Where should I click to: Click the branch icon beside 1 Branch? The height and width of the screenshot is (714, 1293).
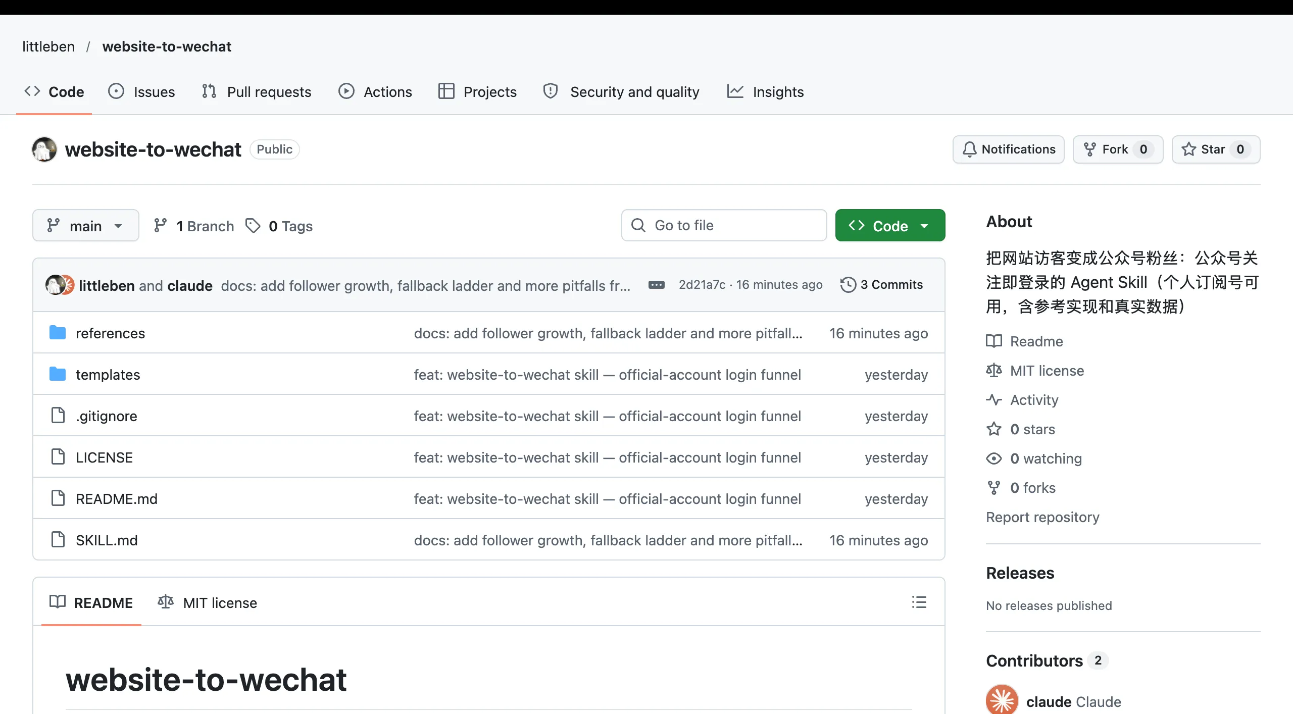coord(160,226)
